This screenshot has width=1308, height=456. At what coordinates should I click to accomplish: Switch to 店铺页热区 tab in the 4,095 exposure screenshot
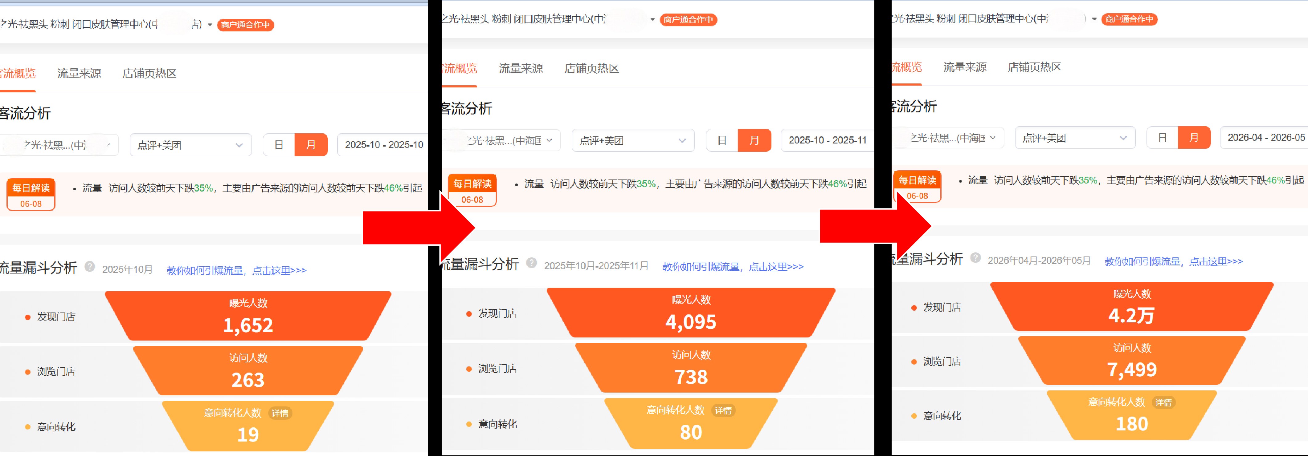click(591, 68)
